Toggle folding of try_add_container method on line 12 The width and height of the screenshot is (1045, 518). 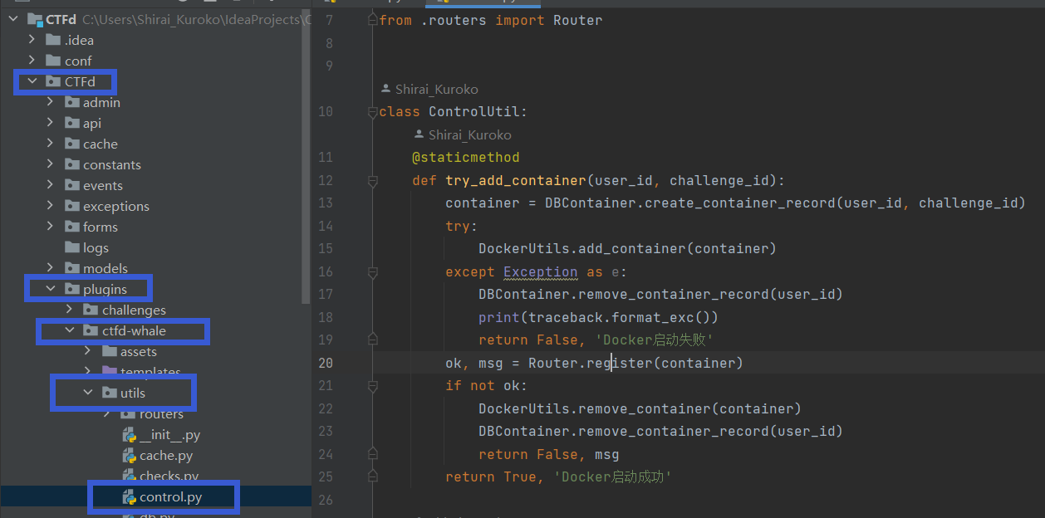click(x=373, y=181)
